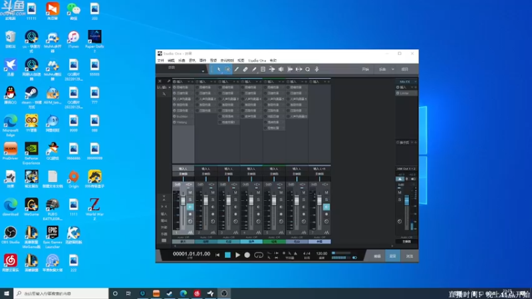
Task: Mute channel 1 with its M button
Action: click(x=190, y=193)
